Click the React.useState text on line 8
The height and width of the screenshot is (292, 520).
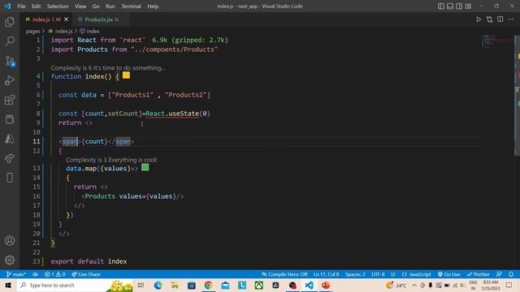pyautogui.click(x=172, y=114)
